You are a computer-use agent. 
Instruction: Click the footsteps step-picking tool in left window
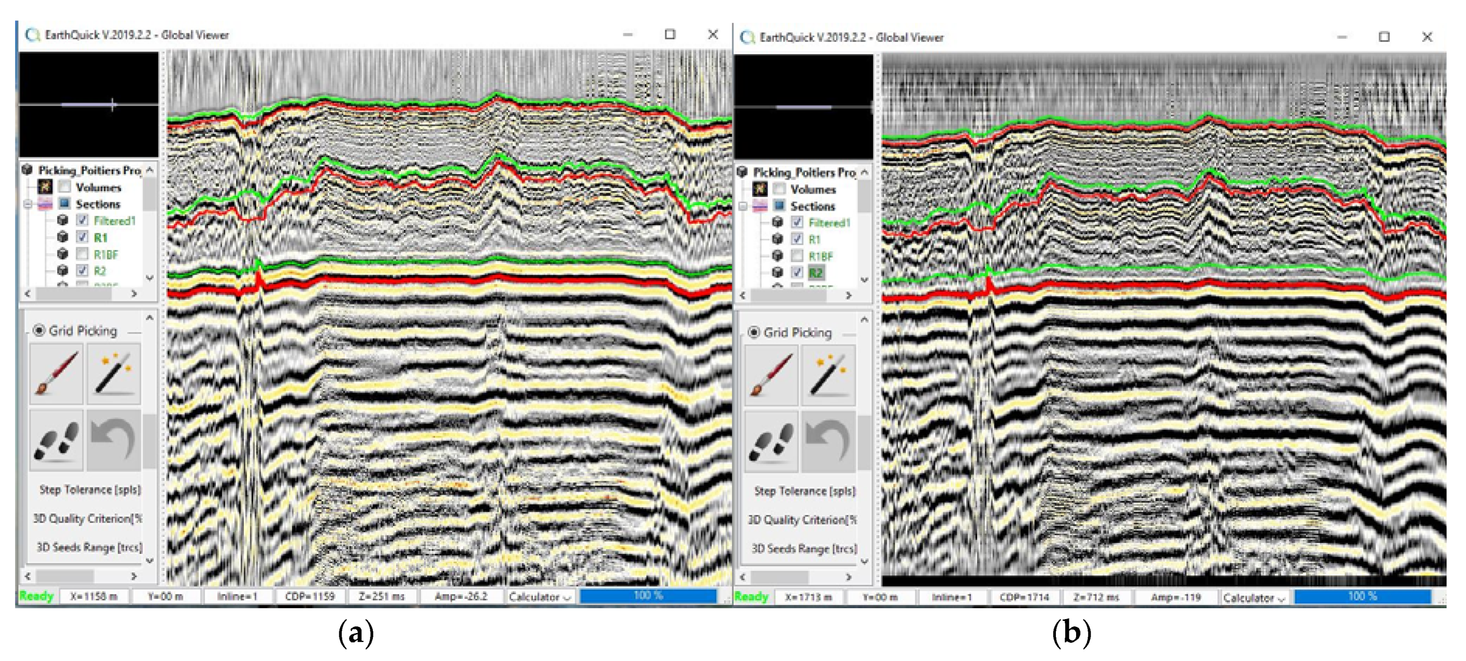[x=56, y=440]
